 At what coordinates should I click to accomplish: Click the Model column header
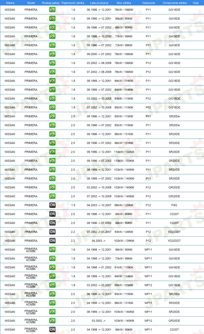31,3
